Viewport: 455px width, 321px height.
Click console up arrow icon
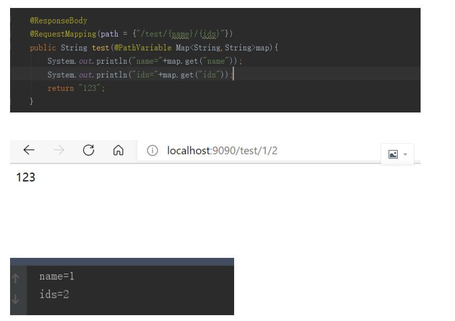(x=15, y=278)
